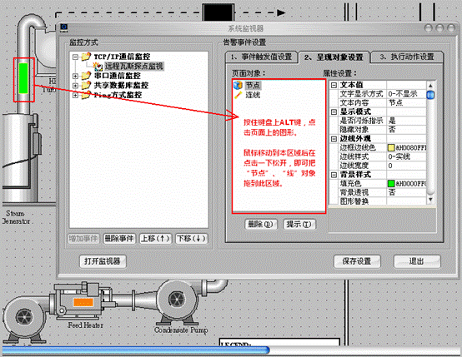Screen dimensions: 462x357
Task: Select the TCP/IP通信监控 tree label
Action: pyautogui.click(x=122, y=57)
